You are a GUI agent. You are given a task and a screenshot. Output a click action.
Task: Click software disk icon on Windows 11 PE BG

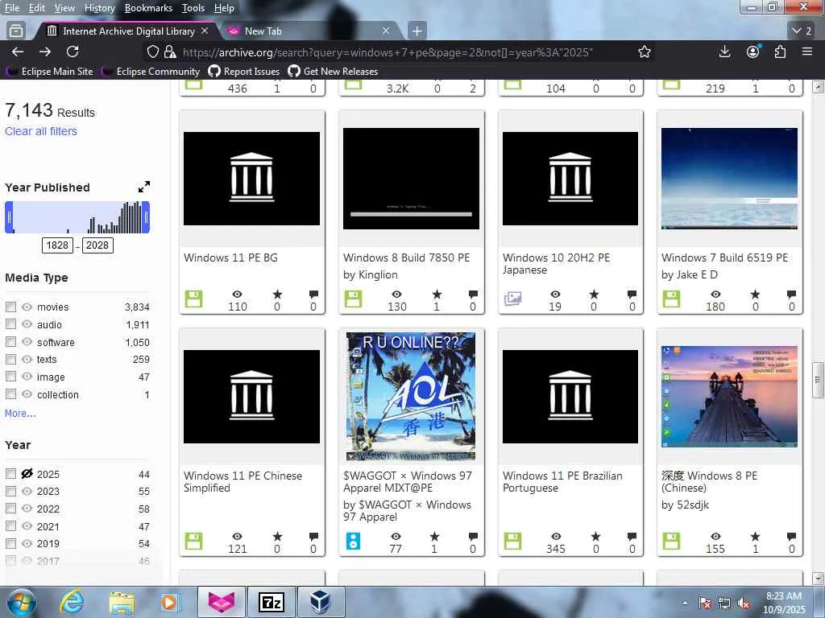coord(193,299)
